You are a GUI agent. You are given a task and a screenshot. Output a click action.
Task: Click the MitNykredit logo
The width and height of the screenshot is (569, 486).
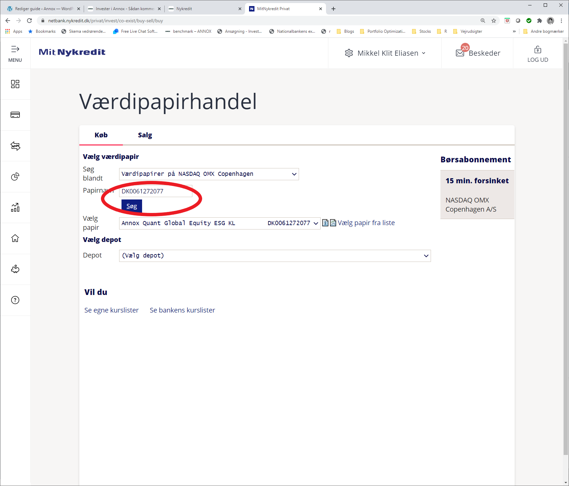coord(72,52)
